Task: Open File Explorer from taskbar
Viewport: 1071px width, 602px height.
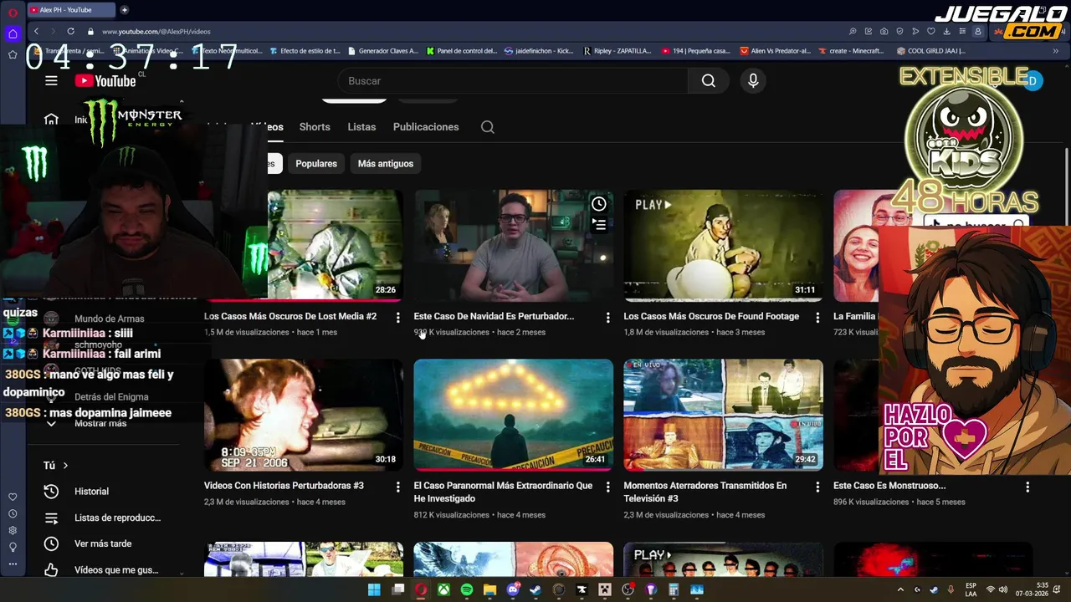Action: point(489,589)
